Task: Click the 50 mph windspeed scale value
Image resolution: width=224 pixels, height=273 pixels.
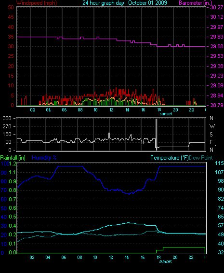Action: [11, 7]
